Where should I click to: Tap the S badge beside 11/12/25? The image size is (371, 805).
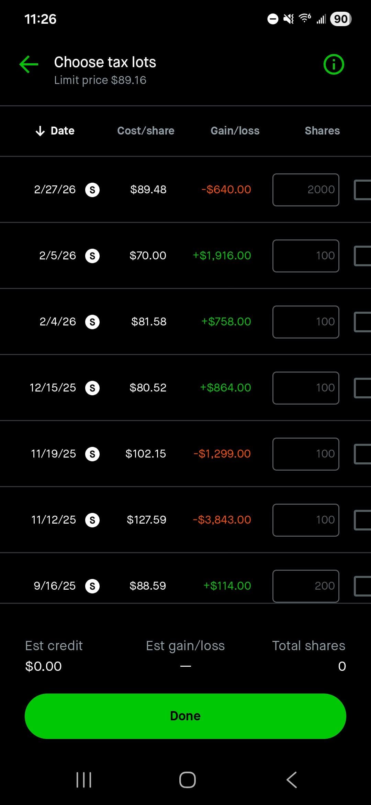pos(92,520)
